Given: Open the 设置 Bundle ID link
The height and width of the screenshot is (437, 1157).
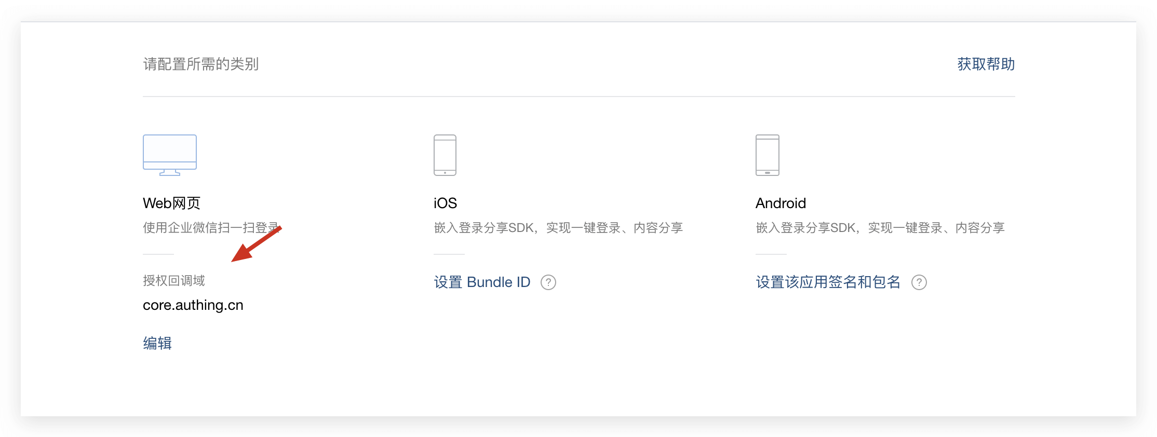Looking at the screenshot, I should (x=482, y=282).
